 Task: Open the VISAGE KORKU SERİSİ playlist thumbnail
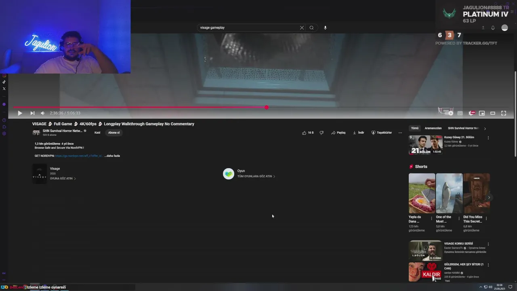[x=426, y=251]
